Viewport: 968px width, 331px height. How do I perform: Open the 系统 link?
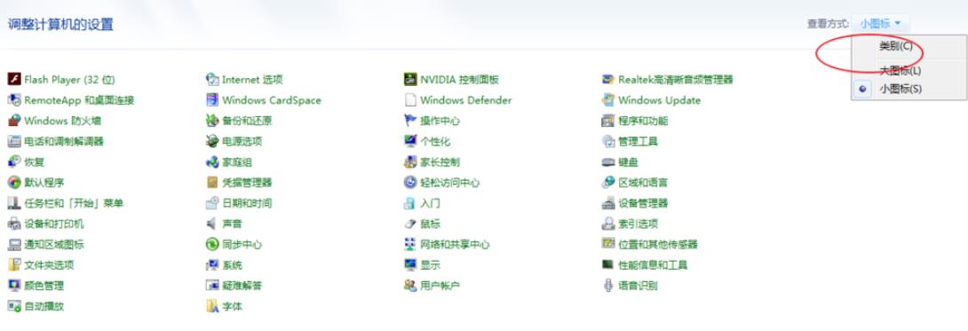[232, 265]
